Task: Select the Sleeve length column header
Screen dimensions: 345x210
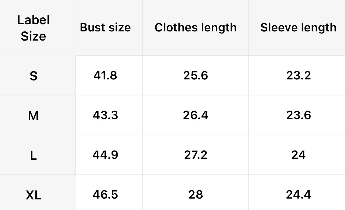Action: click(x=298, y=27)
